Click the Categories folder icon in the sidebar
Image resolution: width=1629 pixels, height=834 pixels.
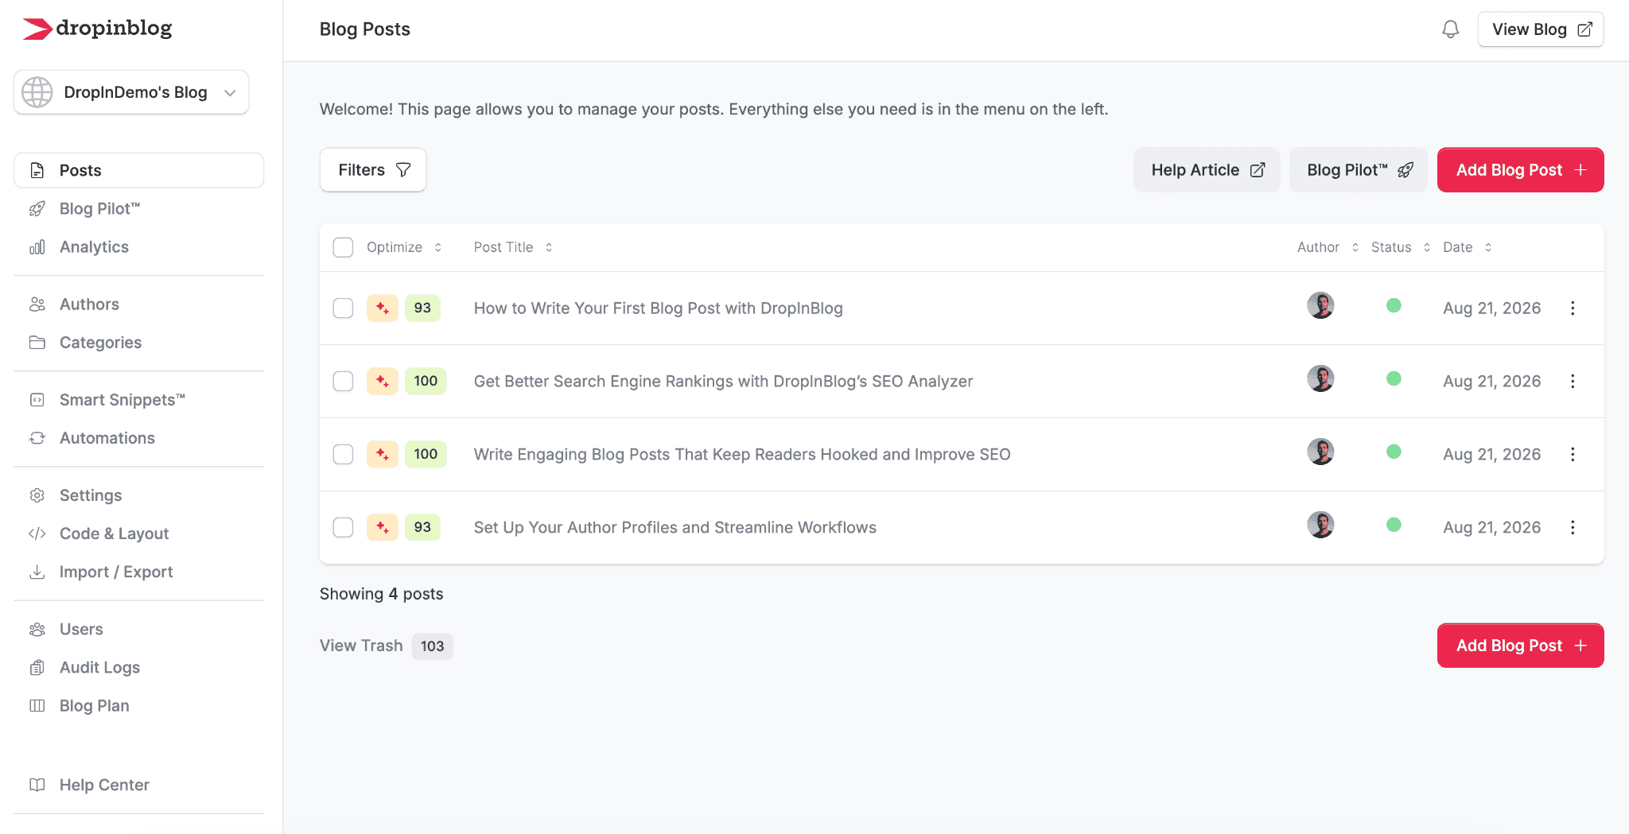(37, 343)
